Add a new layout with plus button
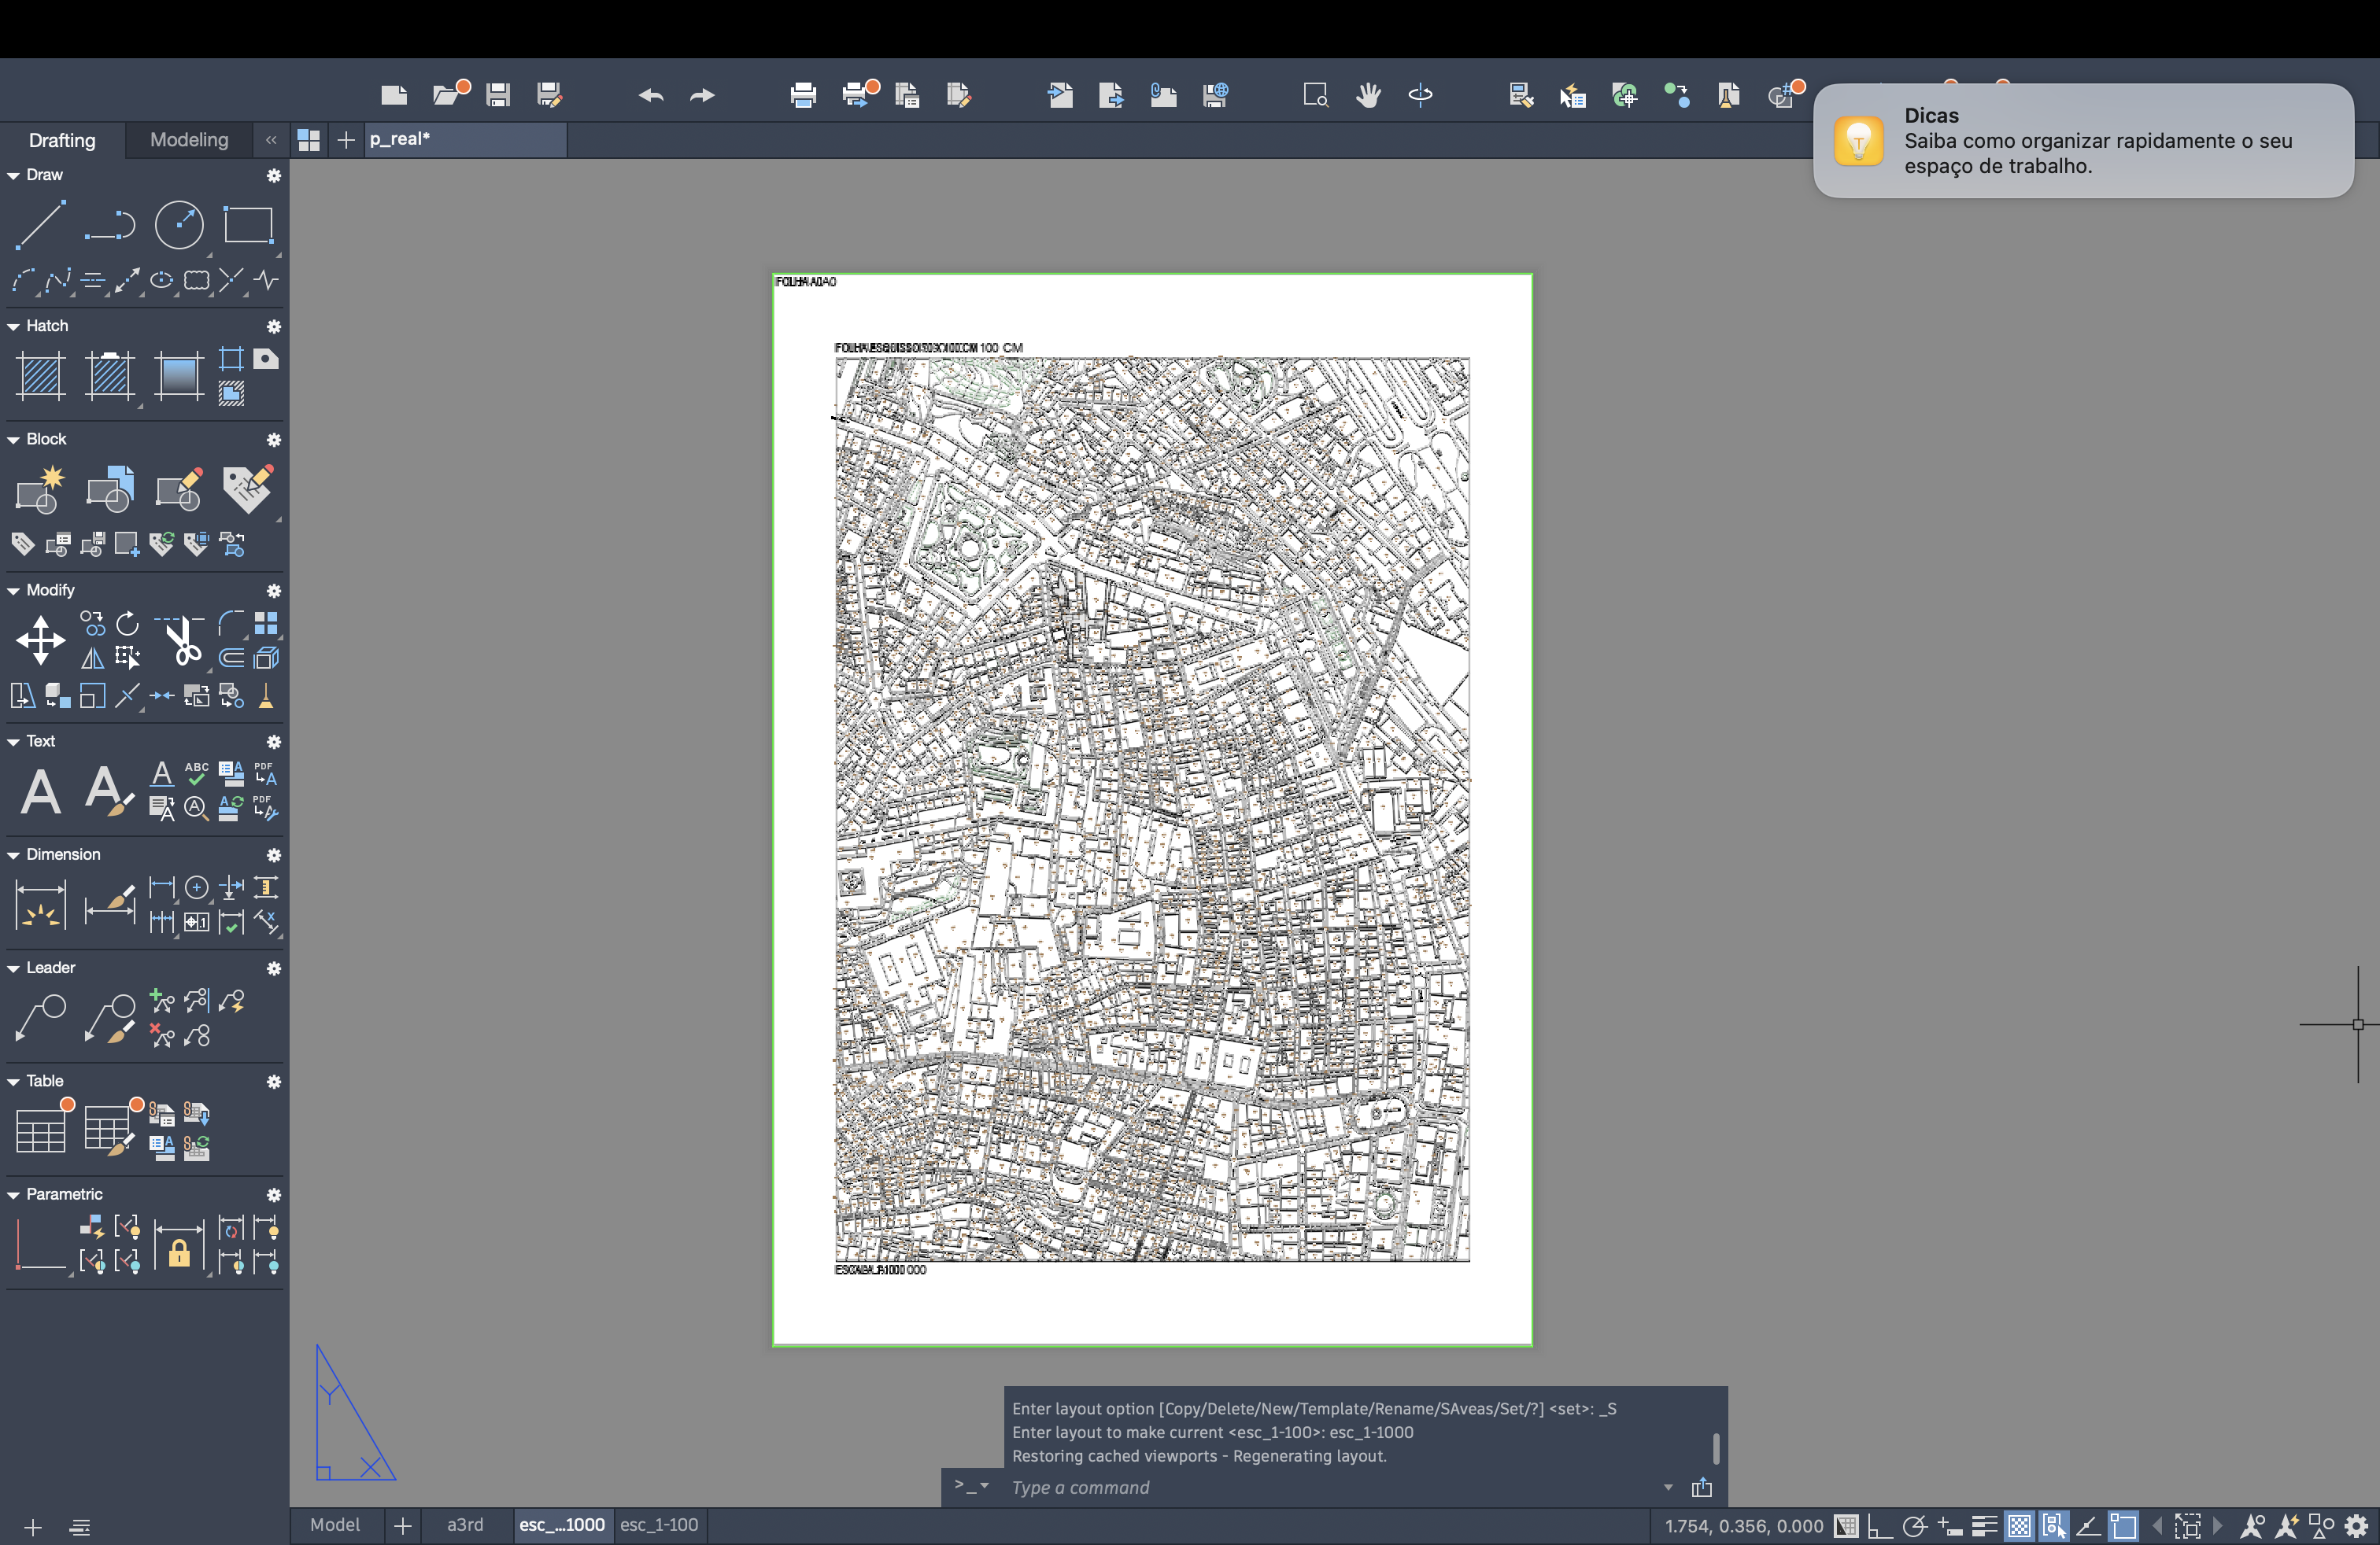 click(402, 1526)
